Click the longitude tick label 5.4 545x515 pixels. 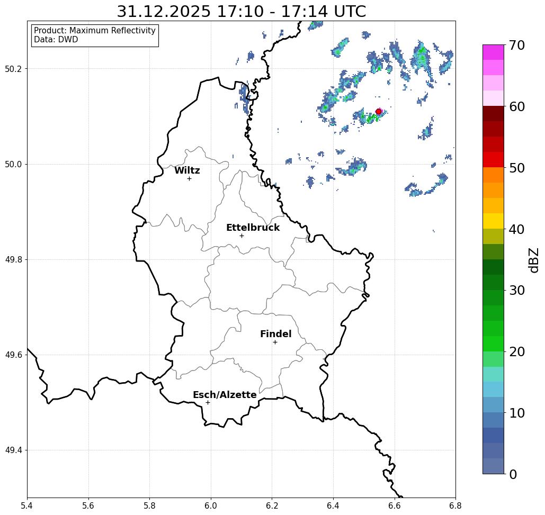click(27, 505)
